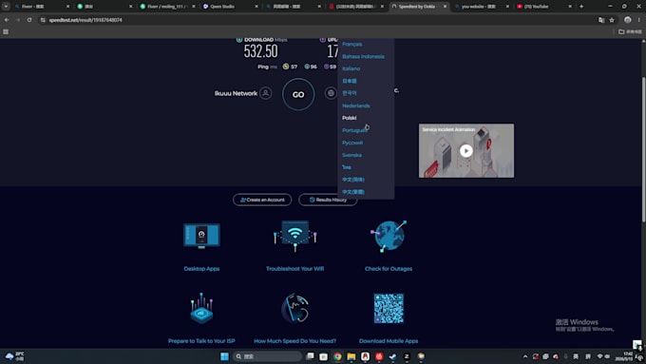Image resolution: width=646 pixels, height=364 pixels.
Task: Click the Download Mobile Apps QR code
Action: 389,308
